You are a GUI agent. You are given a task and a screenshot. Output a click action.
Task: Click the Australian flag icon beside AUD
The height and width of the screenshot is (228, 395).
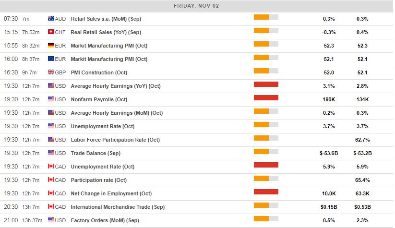click(51, 19)
